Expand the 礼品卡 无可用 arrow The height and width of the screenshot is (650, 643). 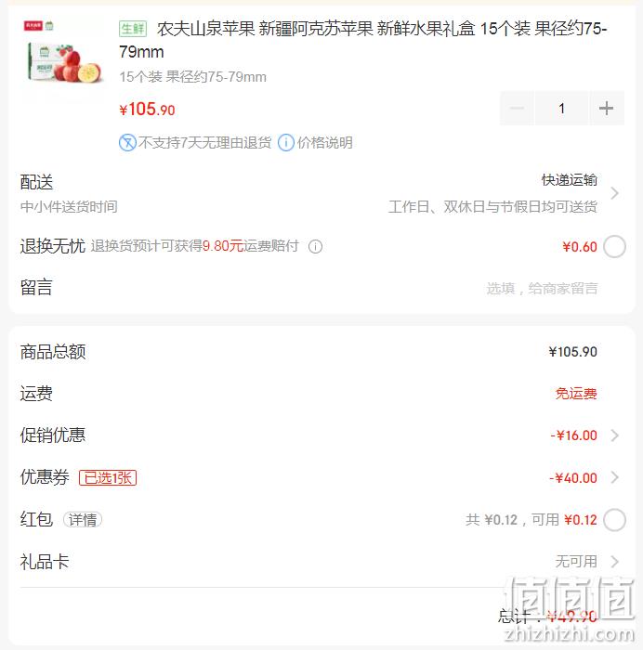click(x=614, y=562)
